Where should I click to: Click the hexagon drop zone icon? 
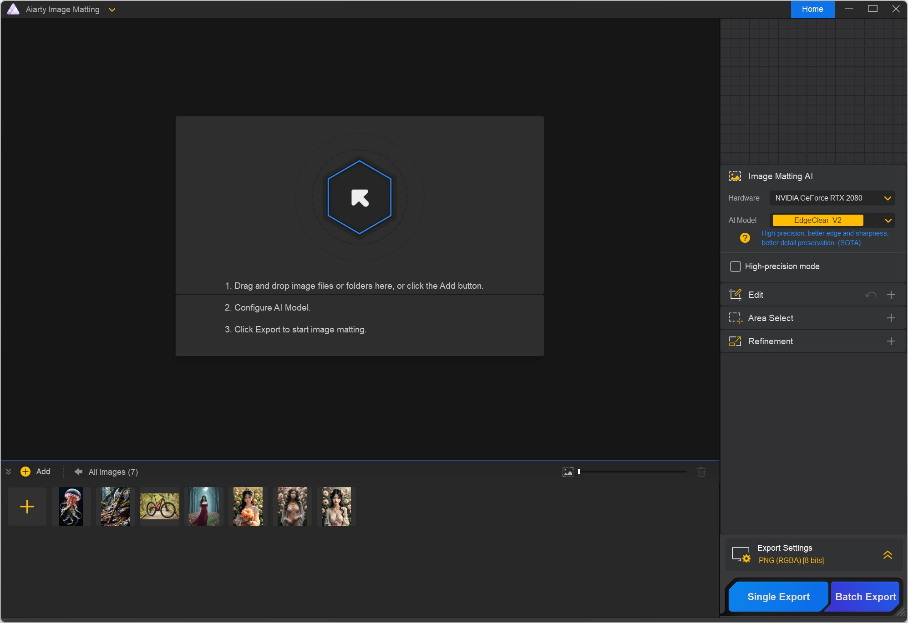coord(360,197)
